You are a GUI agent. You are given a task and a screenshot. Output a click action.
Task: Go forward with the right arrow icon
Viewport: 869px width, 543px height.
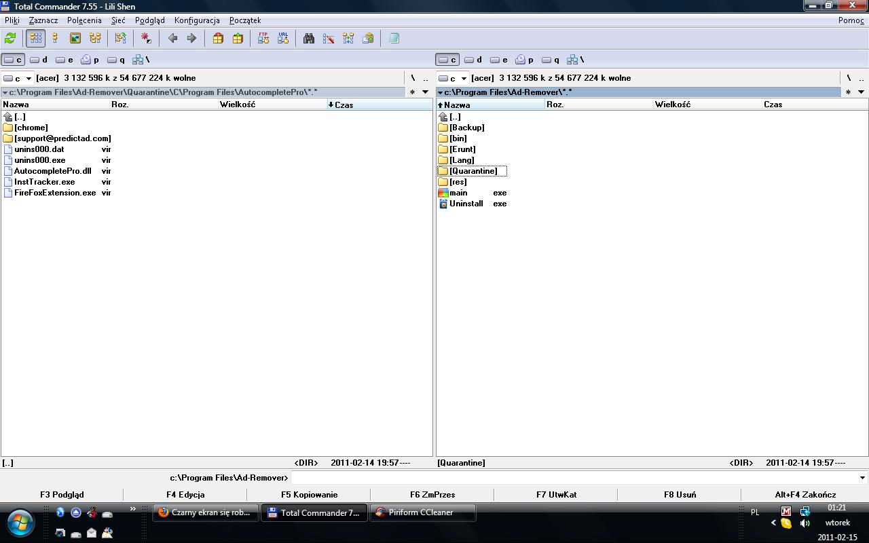pyautogui.click(x=191, y=39)
